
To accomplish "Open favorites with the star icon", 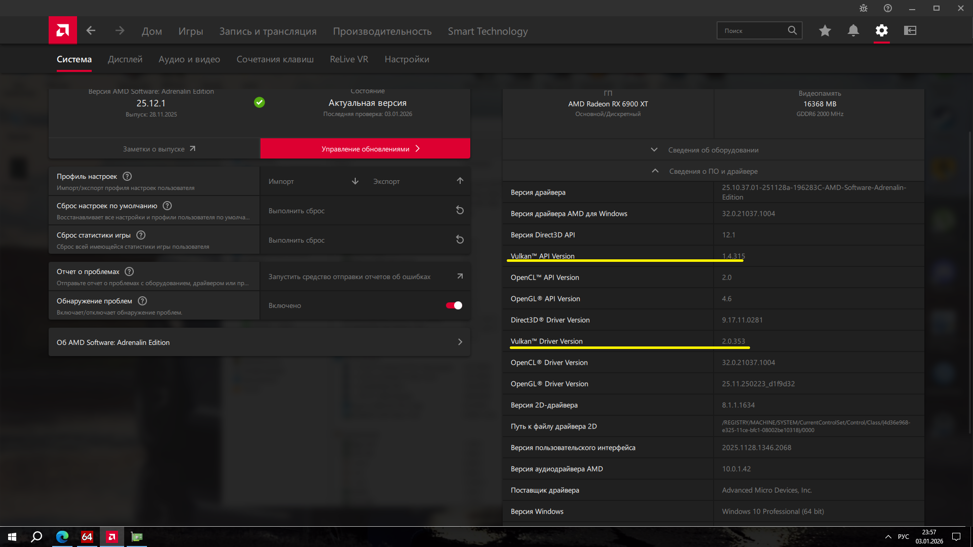I will click(825, 30).
